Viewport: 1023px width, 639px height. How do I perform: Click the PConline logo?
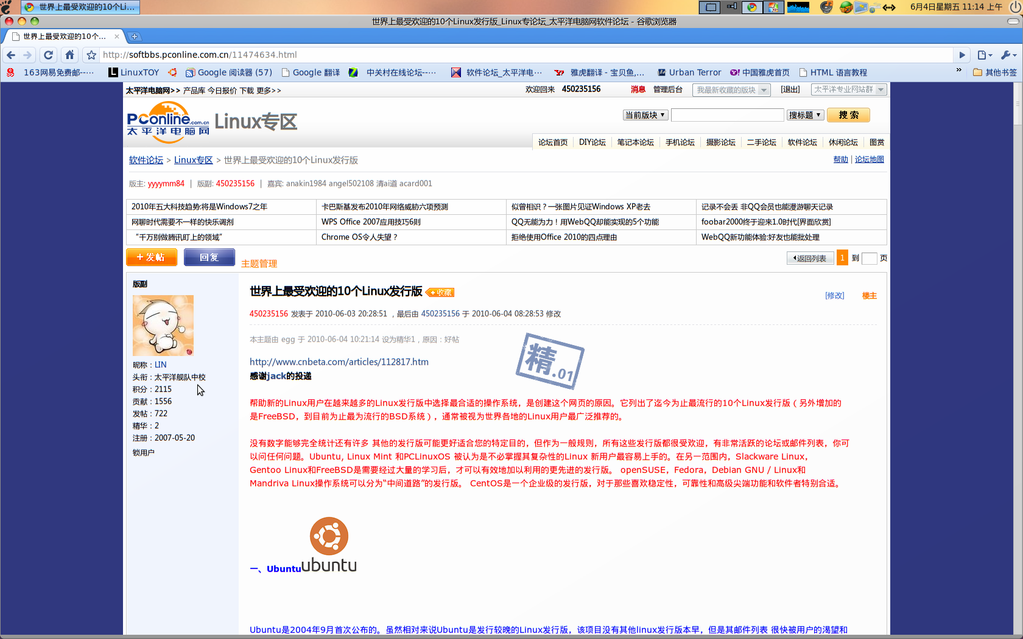click(x=168, y=122)
